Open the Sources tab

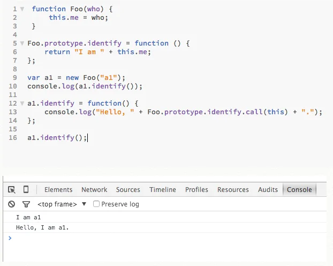click(128, 189)
